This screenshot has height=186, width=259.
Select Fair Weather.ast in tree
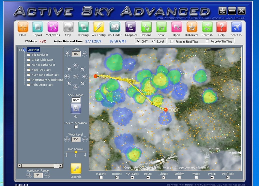43,65
